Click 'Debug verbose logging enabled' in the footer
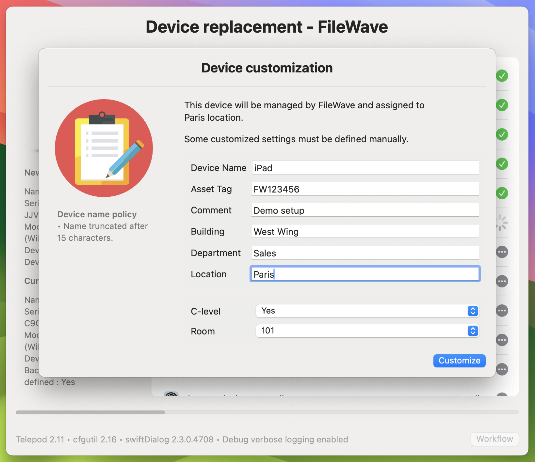 coord(285,439)
